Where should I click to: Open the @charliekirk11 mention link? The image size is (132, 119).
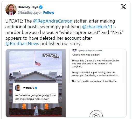(97, 27)
